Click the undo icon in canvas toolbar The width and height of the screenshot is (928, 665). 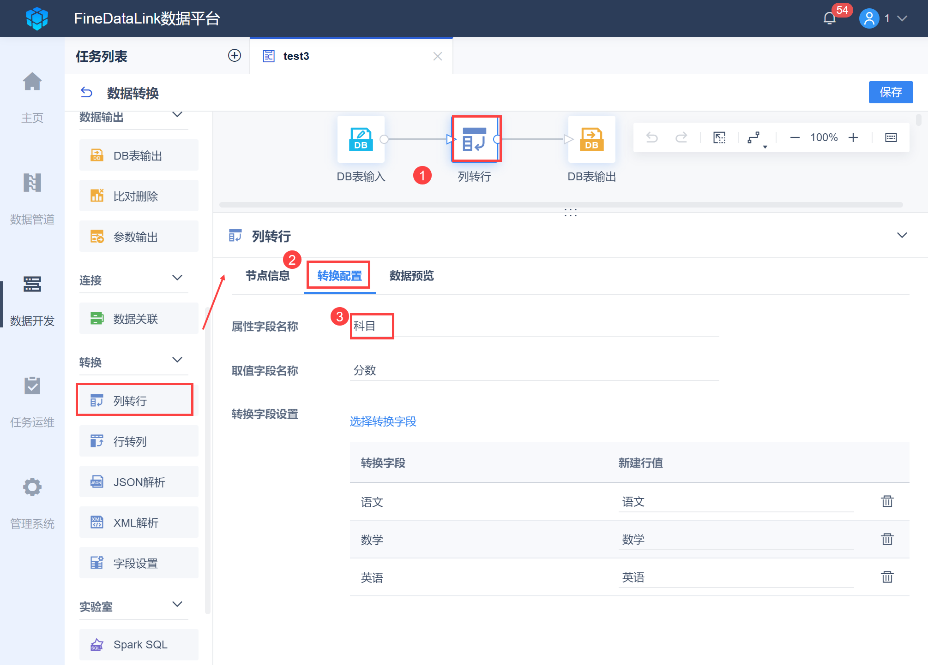click(x=652, y=137)
